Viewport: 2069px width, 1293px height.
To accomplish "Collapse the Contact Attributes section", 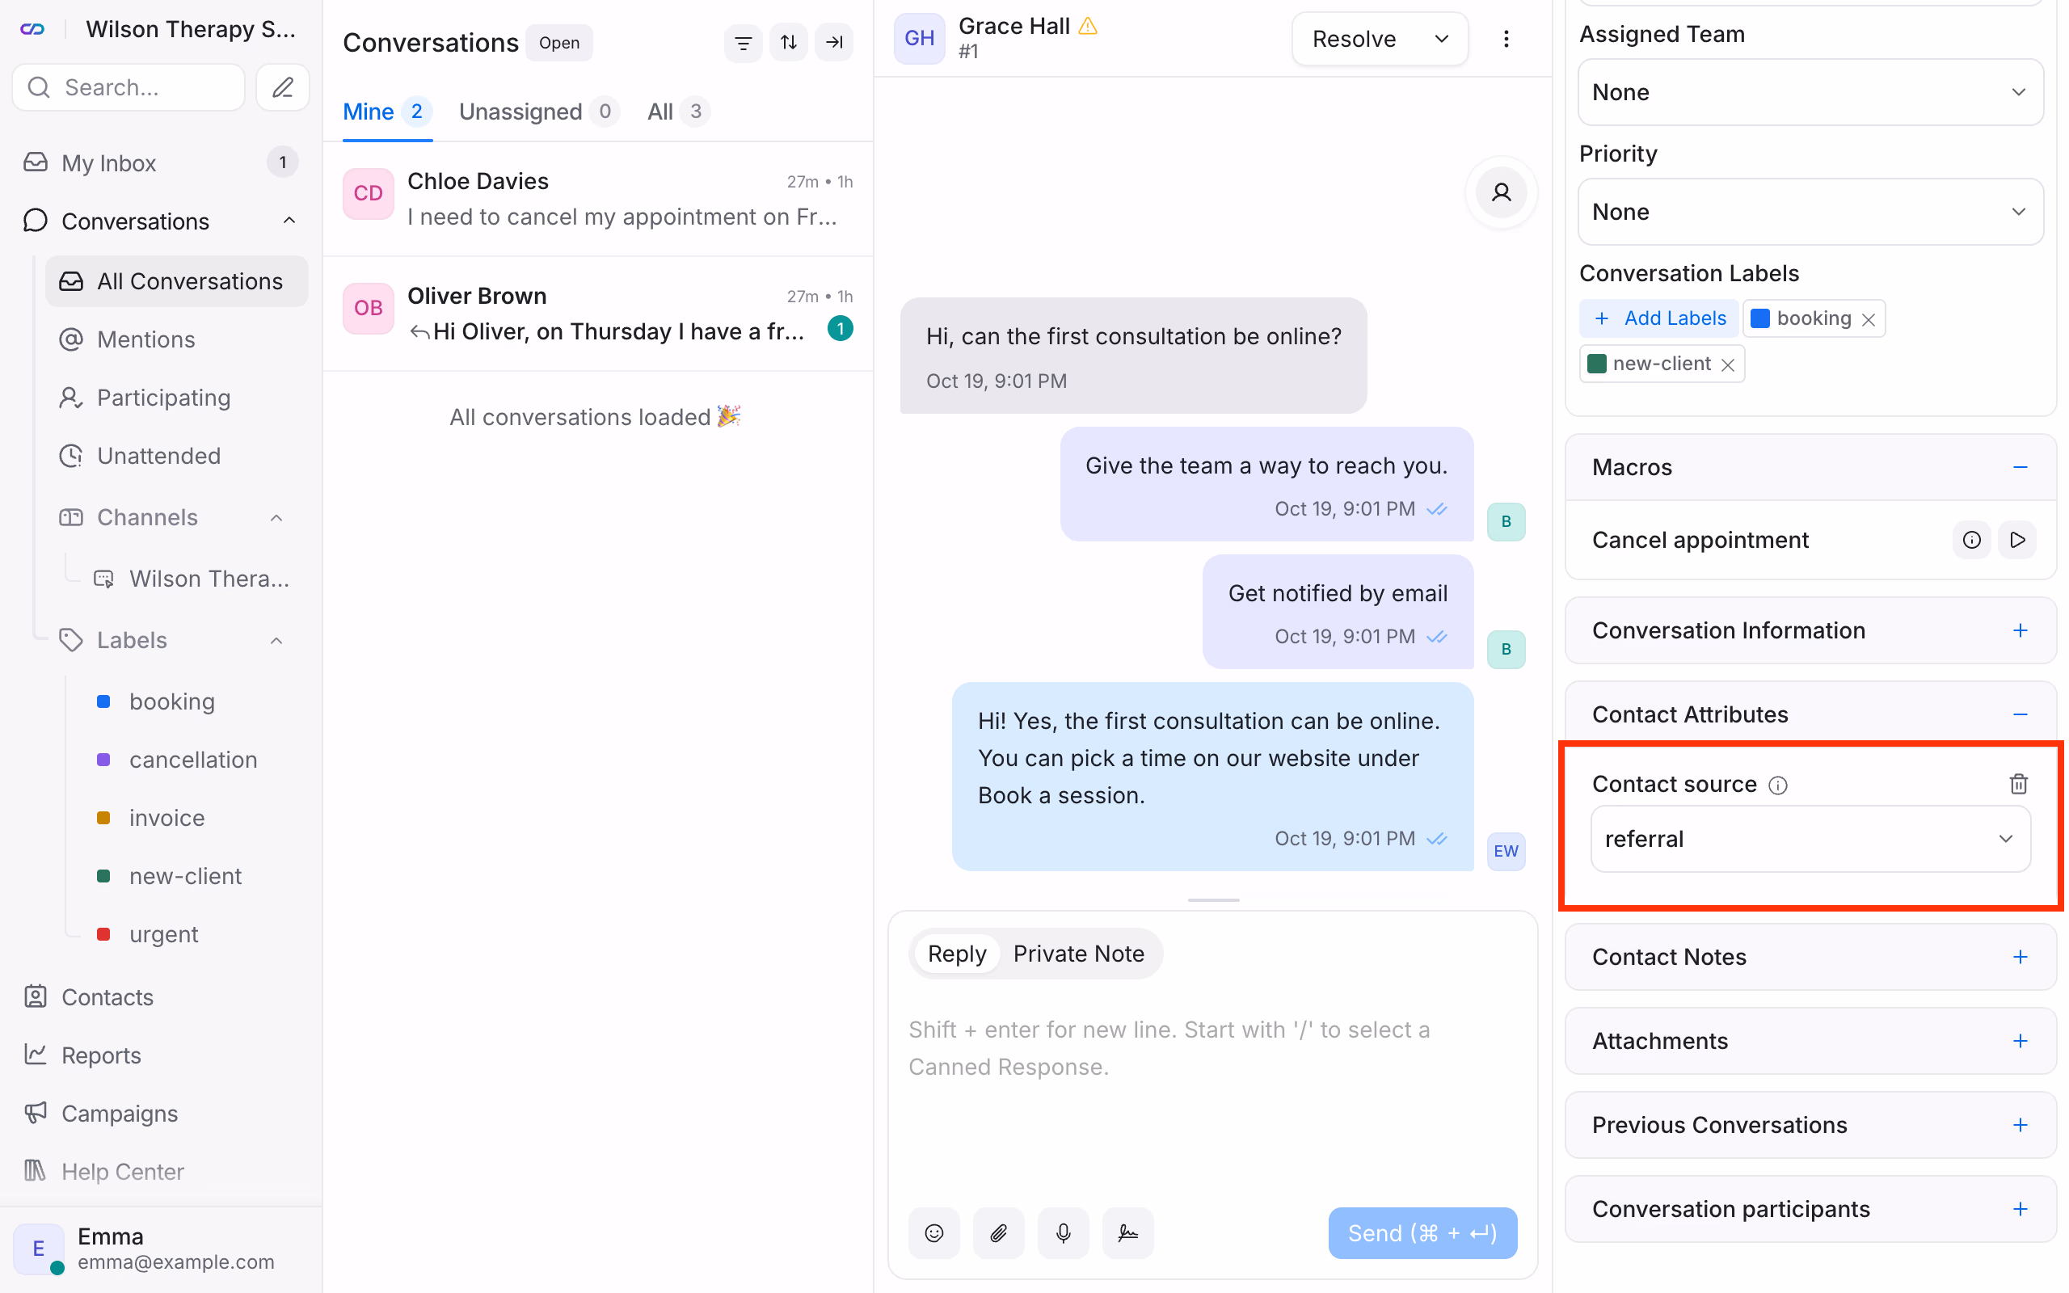I will 2020,714.
